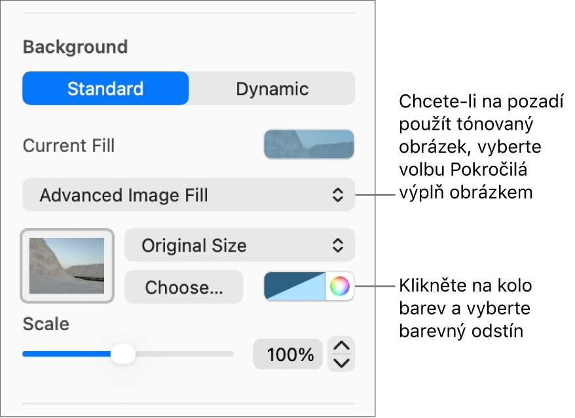
Task: Click the blue tint color swatch
Action: pyautogui.click(x=295, y=286)
